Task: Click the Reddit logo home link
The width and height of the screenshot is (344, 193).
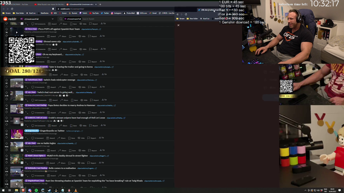Action: [10, 19]
